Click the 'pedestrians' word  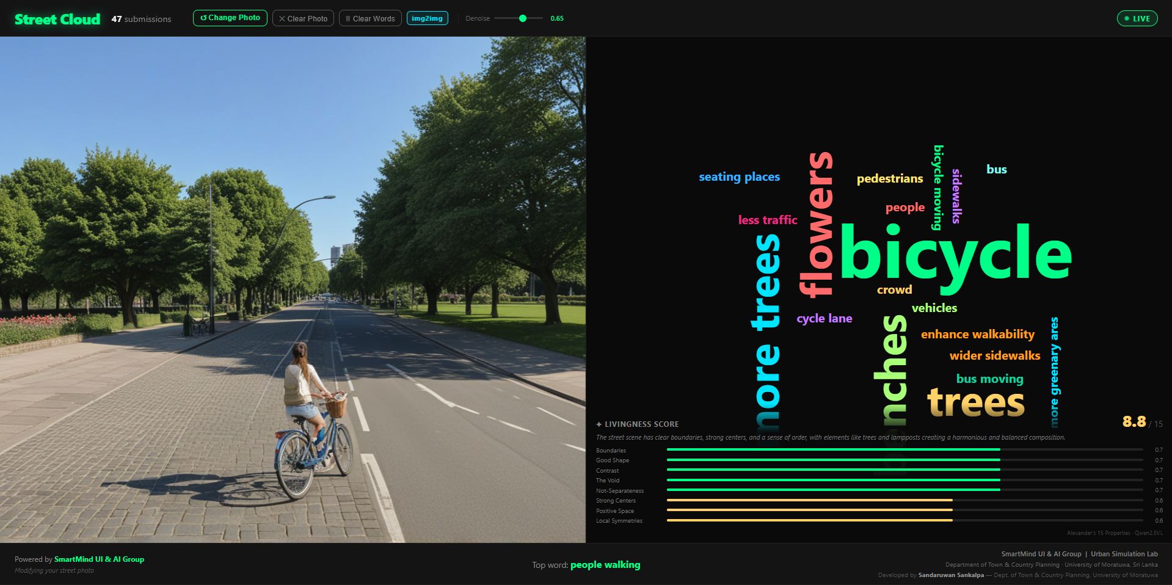[x=890, y=178]
